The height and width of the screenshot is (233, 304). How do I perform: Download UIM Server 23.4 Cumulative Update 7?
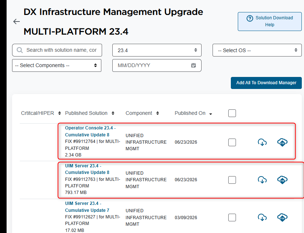tap(262, 218)
